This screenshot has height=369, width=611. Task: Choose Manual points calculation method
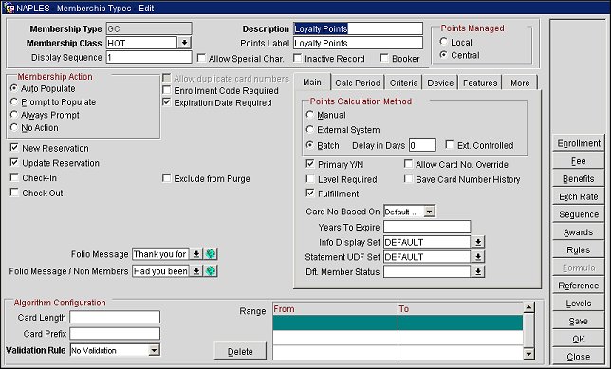310,115
